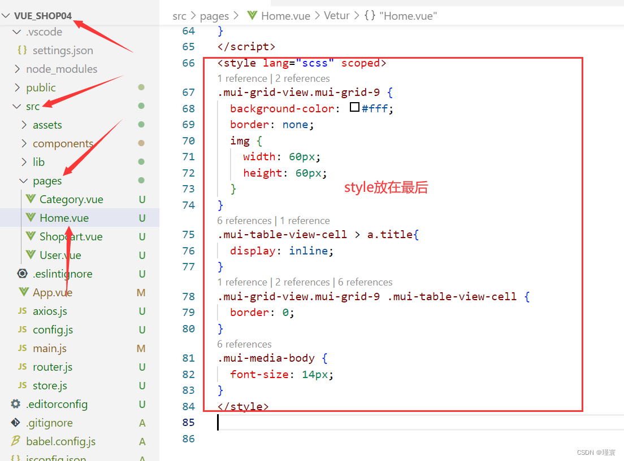Collapse the VUE_SHOP04 root folder chevron
Viewport: 624px width, 461px height.
6,16
